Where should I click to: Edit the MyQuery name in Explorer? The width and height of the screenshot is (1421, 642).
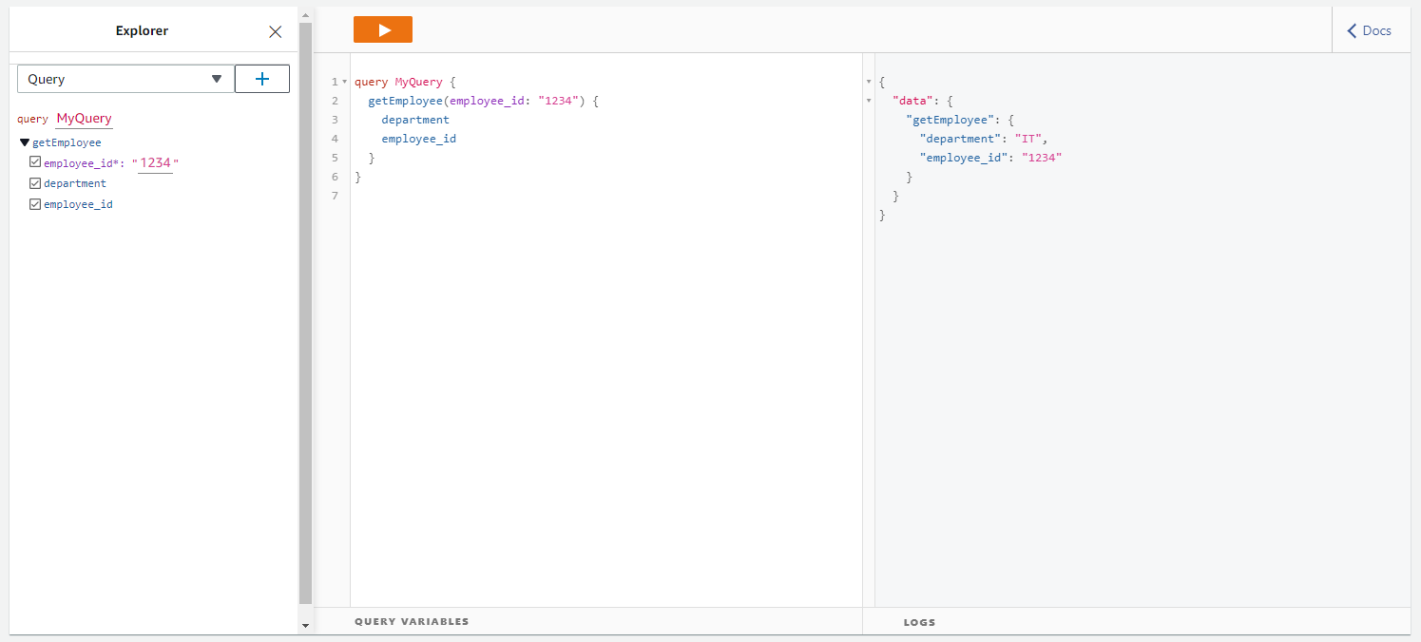click(84, 119)
